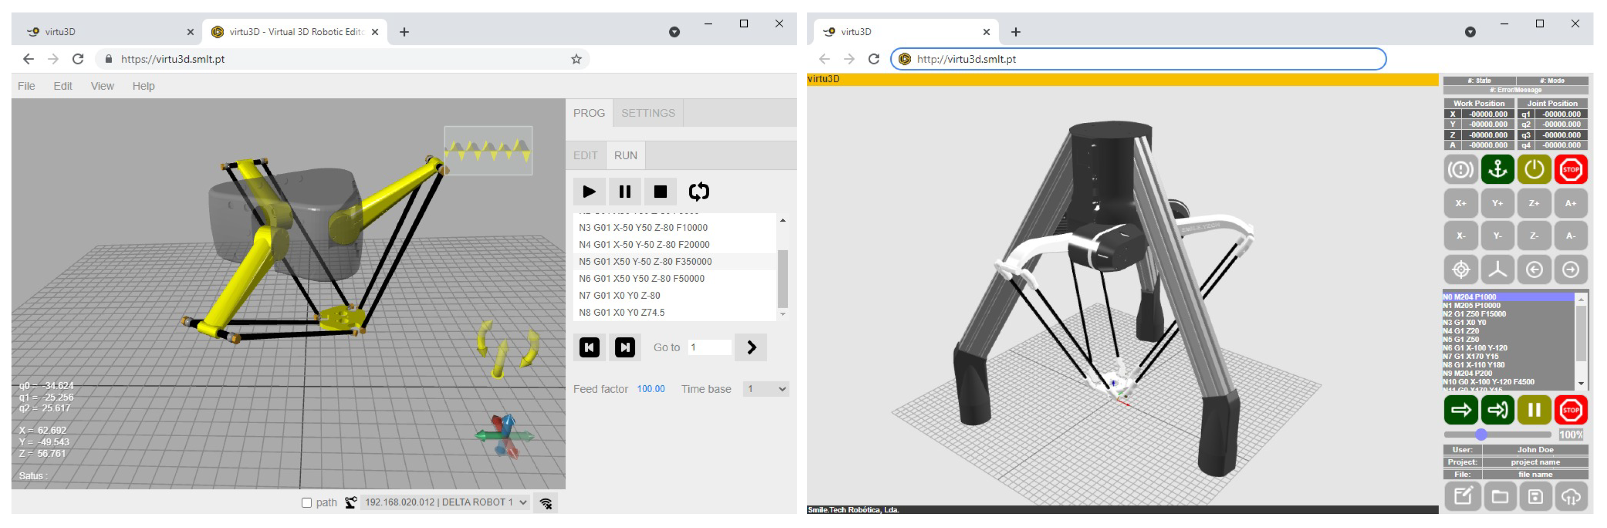Click the Go to line number field
1607x528 pixels.
coord(709,347)
